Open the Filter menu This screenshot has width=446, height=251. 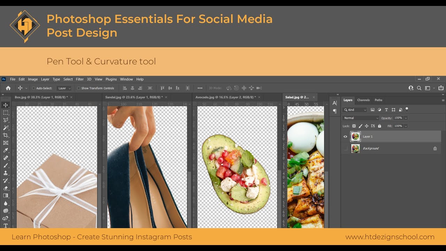click(80, 79)
